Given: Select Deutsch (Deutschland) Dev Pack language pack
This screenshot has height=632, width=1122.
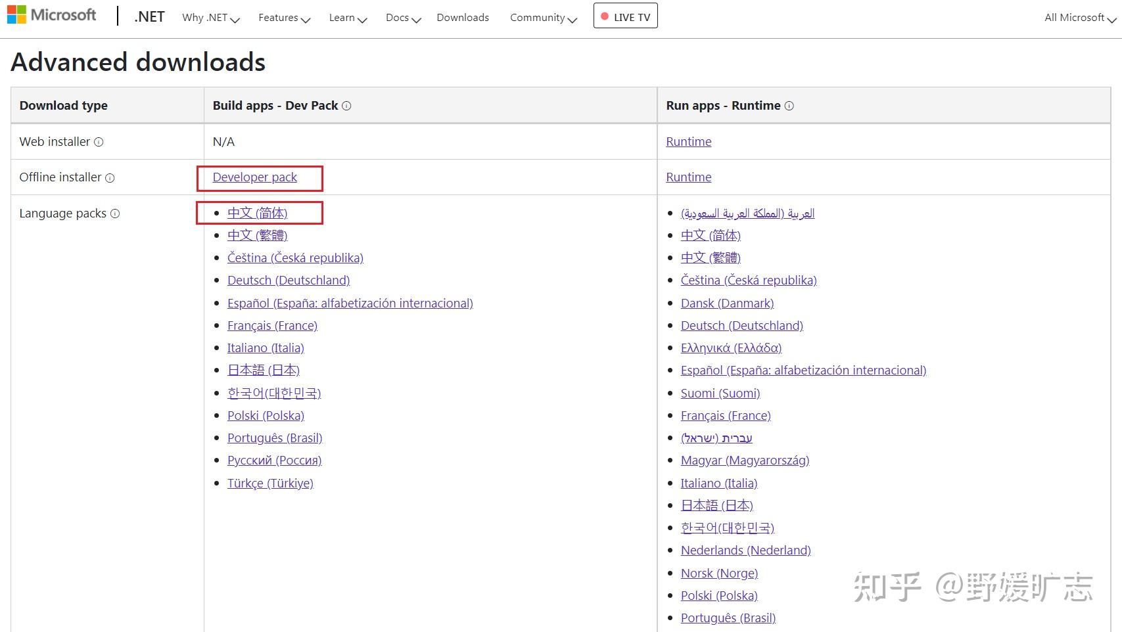Looking at the screenshot, I should 289,281.
